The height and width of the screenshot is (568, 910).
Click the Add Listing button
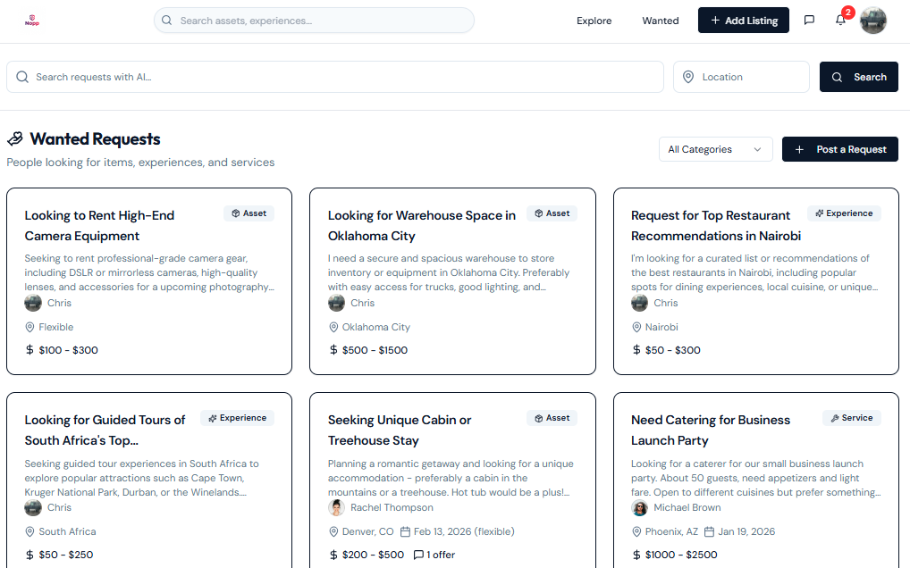pos(743,20)
